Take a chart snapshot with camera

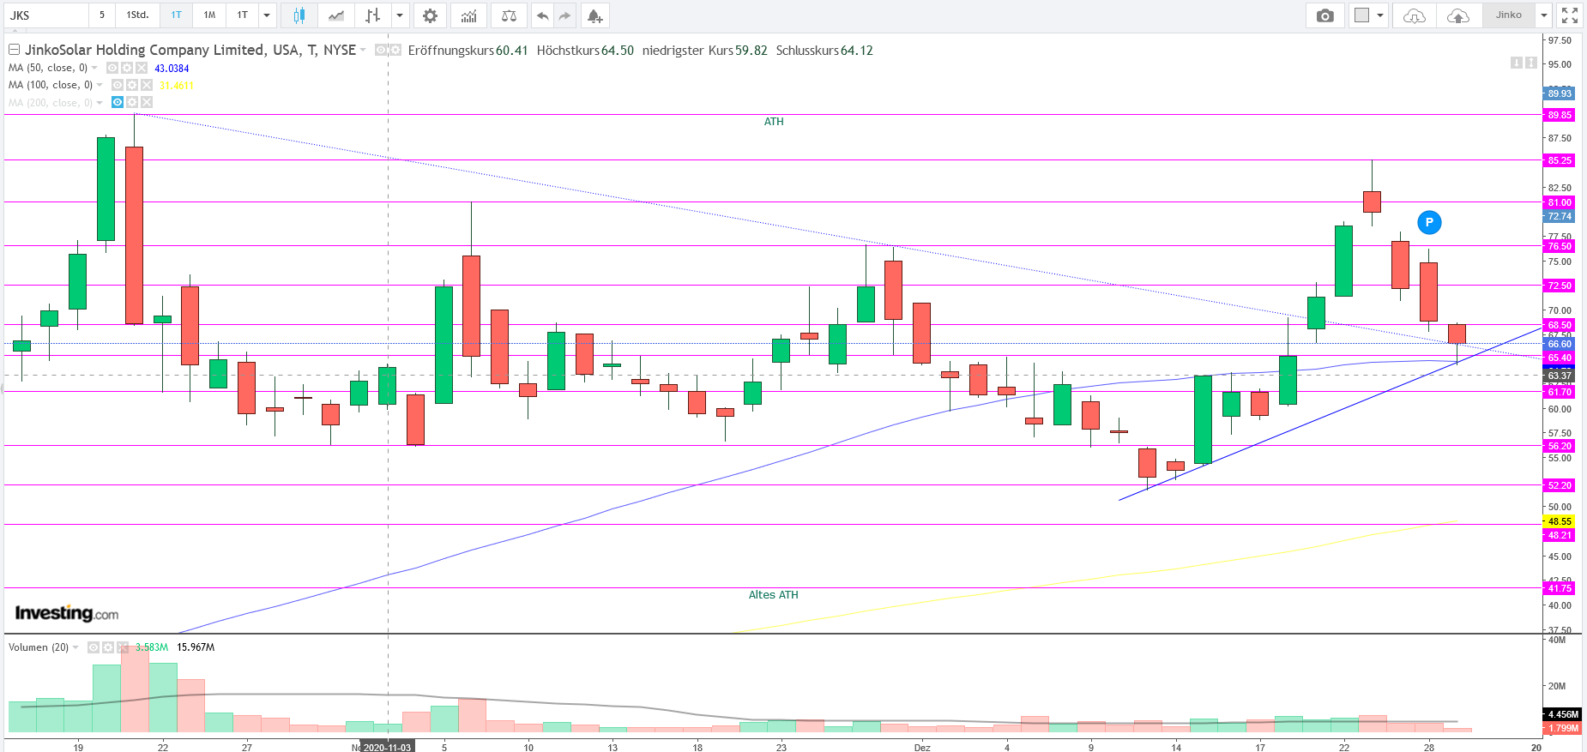pos(1325,15)
